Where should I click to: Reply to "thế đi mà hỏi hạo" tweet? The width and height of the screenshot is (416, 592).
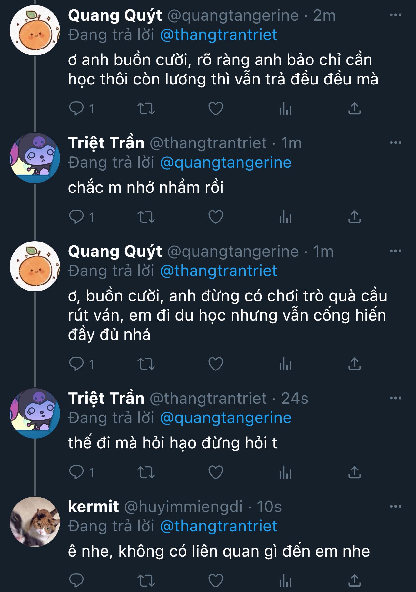coord(77,472)
